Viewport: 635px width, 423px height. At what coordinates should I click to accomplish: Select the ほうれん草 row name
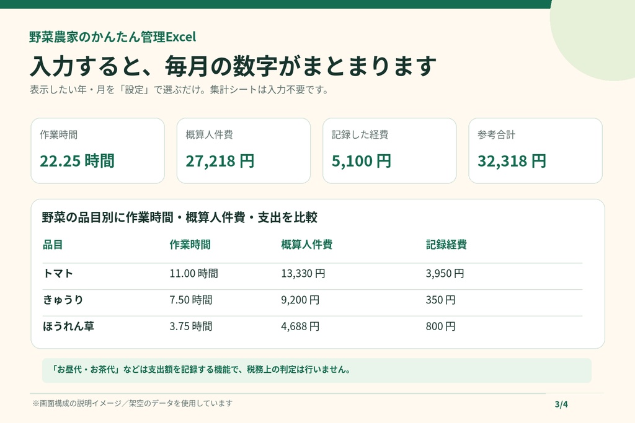[68, 326]
